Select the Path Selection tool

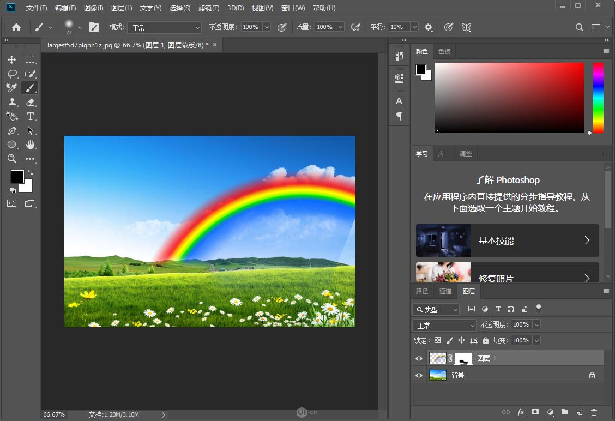pyautogui.click(x=30, y=130)
